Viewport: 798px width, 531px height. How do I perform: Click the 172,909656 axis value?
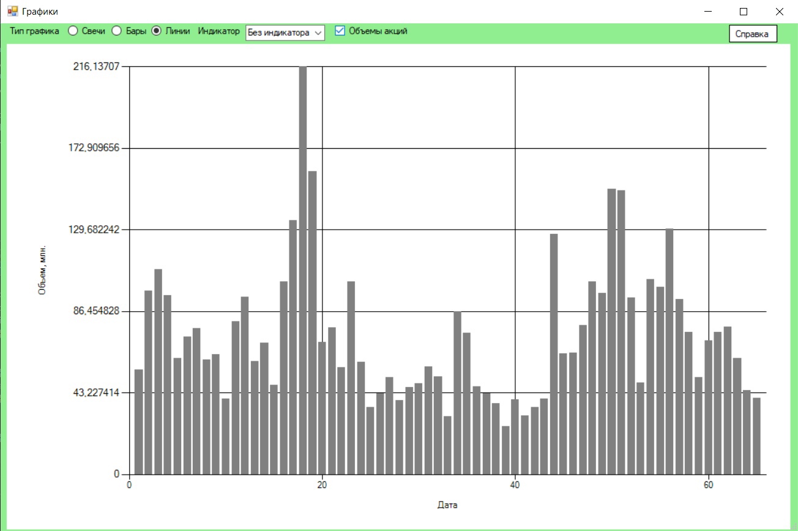tap(94, 148)
